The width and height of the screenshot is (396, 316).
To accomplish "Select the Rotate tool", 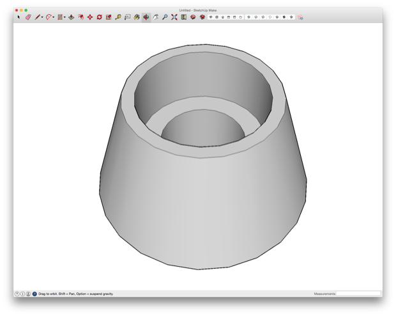I will click(99, 17).
